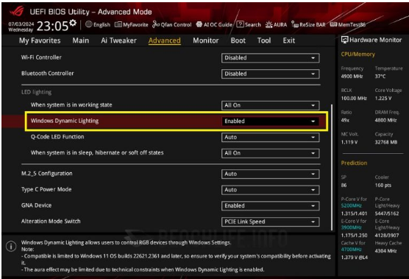The width and height of the screenshot is (409, 279).
Task: Select the Windows Dynamic Lighting label
Action: coord(65,121)
